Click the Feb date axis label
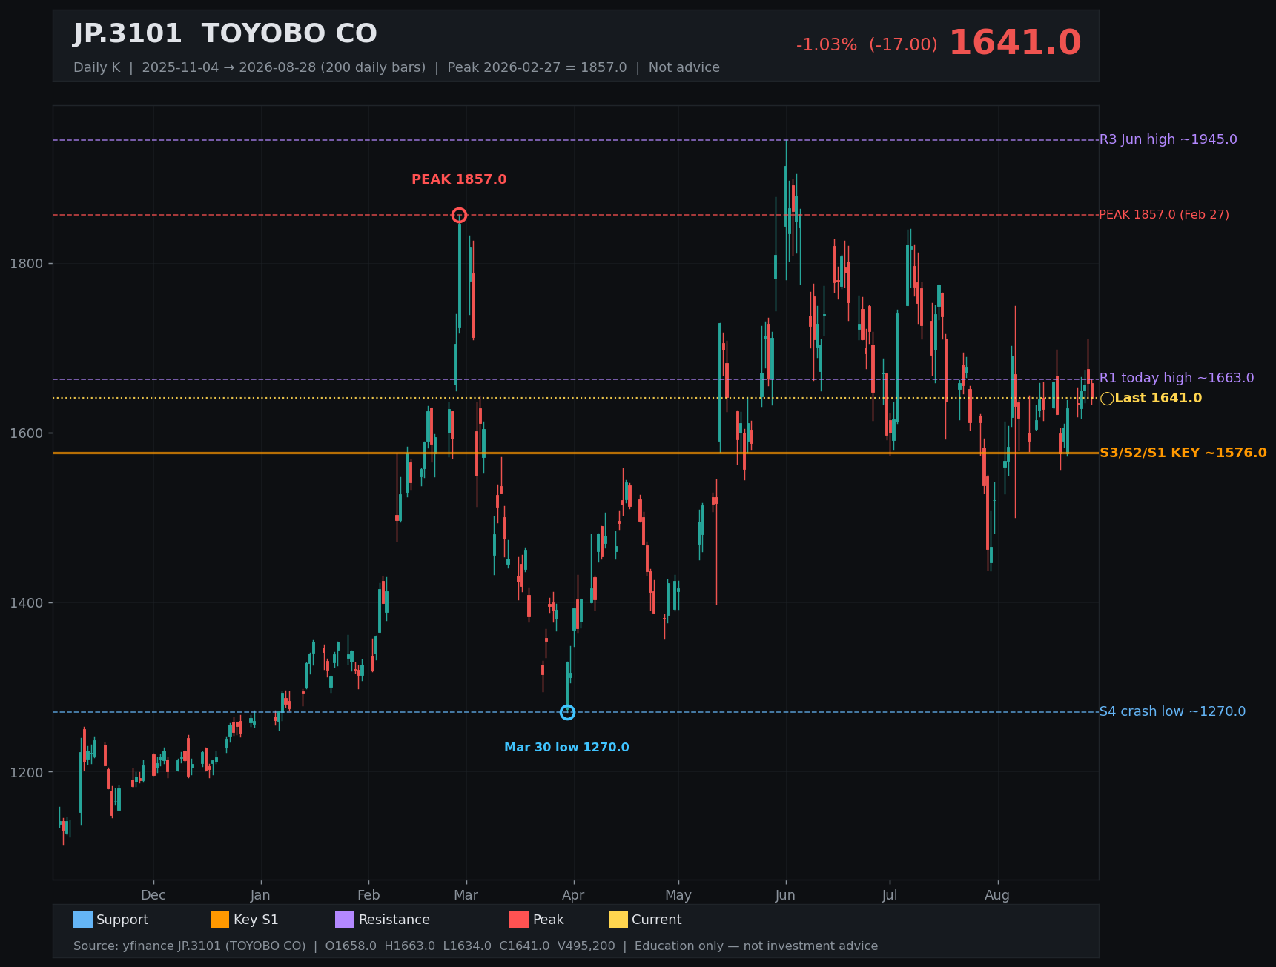1276x967 pixels. point(368,895)
